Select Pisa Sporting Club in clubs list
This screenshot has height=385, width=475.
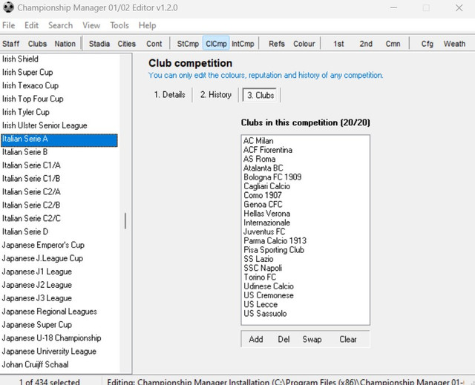(x=274, y=250)
